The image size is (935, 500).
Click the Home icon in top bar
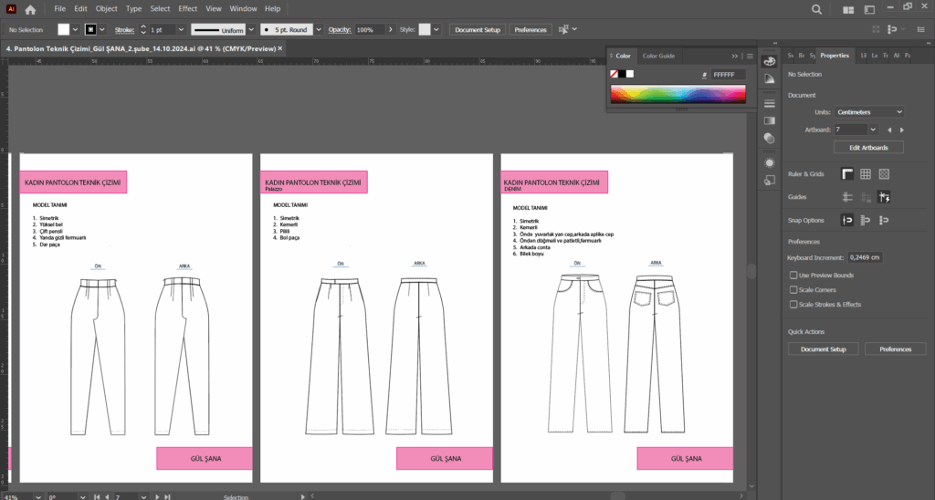[30, 9]
